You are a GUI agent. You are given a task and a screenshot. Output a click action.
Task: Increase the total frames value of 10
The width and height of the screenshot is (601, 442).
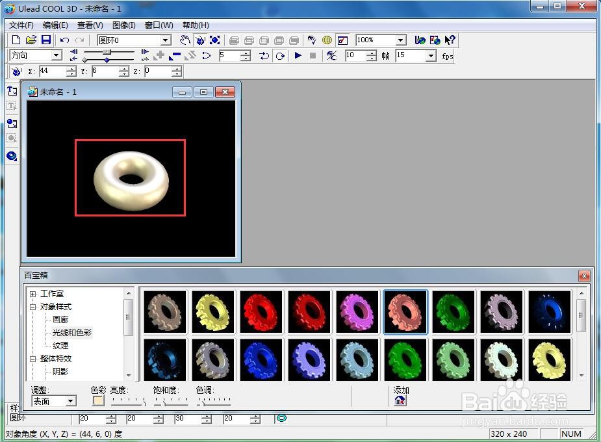[372, 53]
